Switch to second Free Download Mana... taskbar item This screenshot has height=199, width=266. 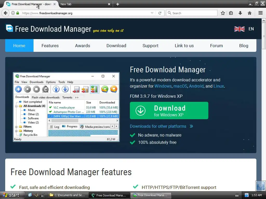coord(150,195)
